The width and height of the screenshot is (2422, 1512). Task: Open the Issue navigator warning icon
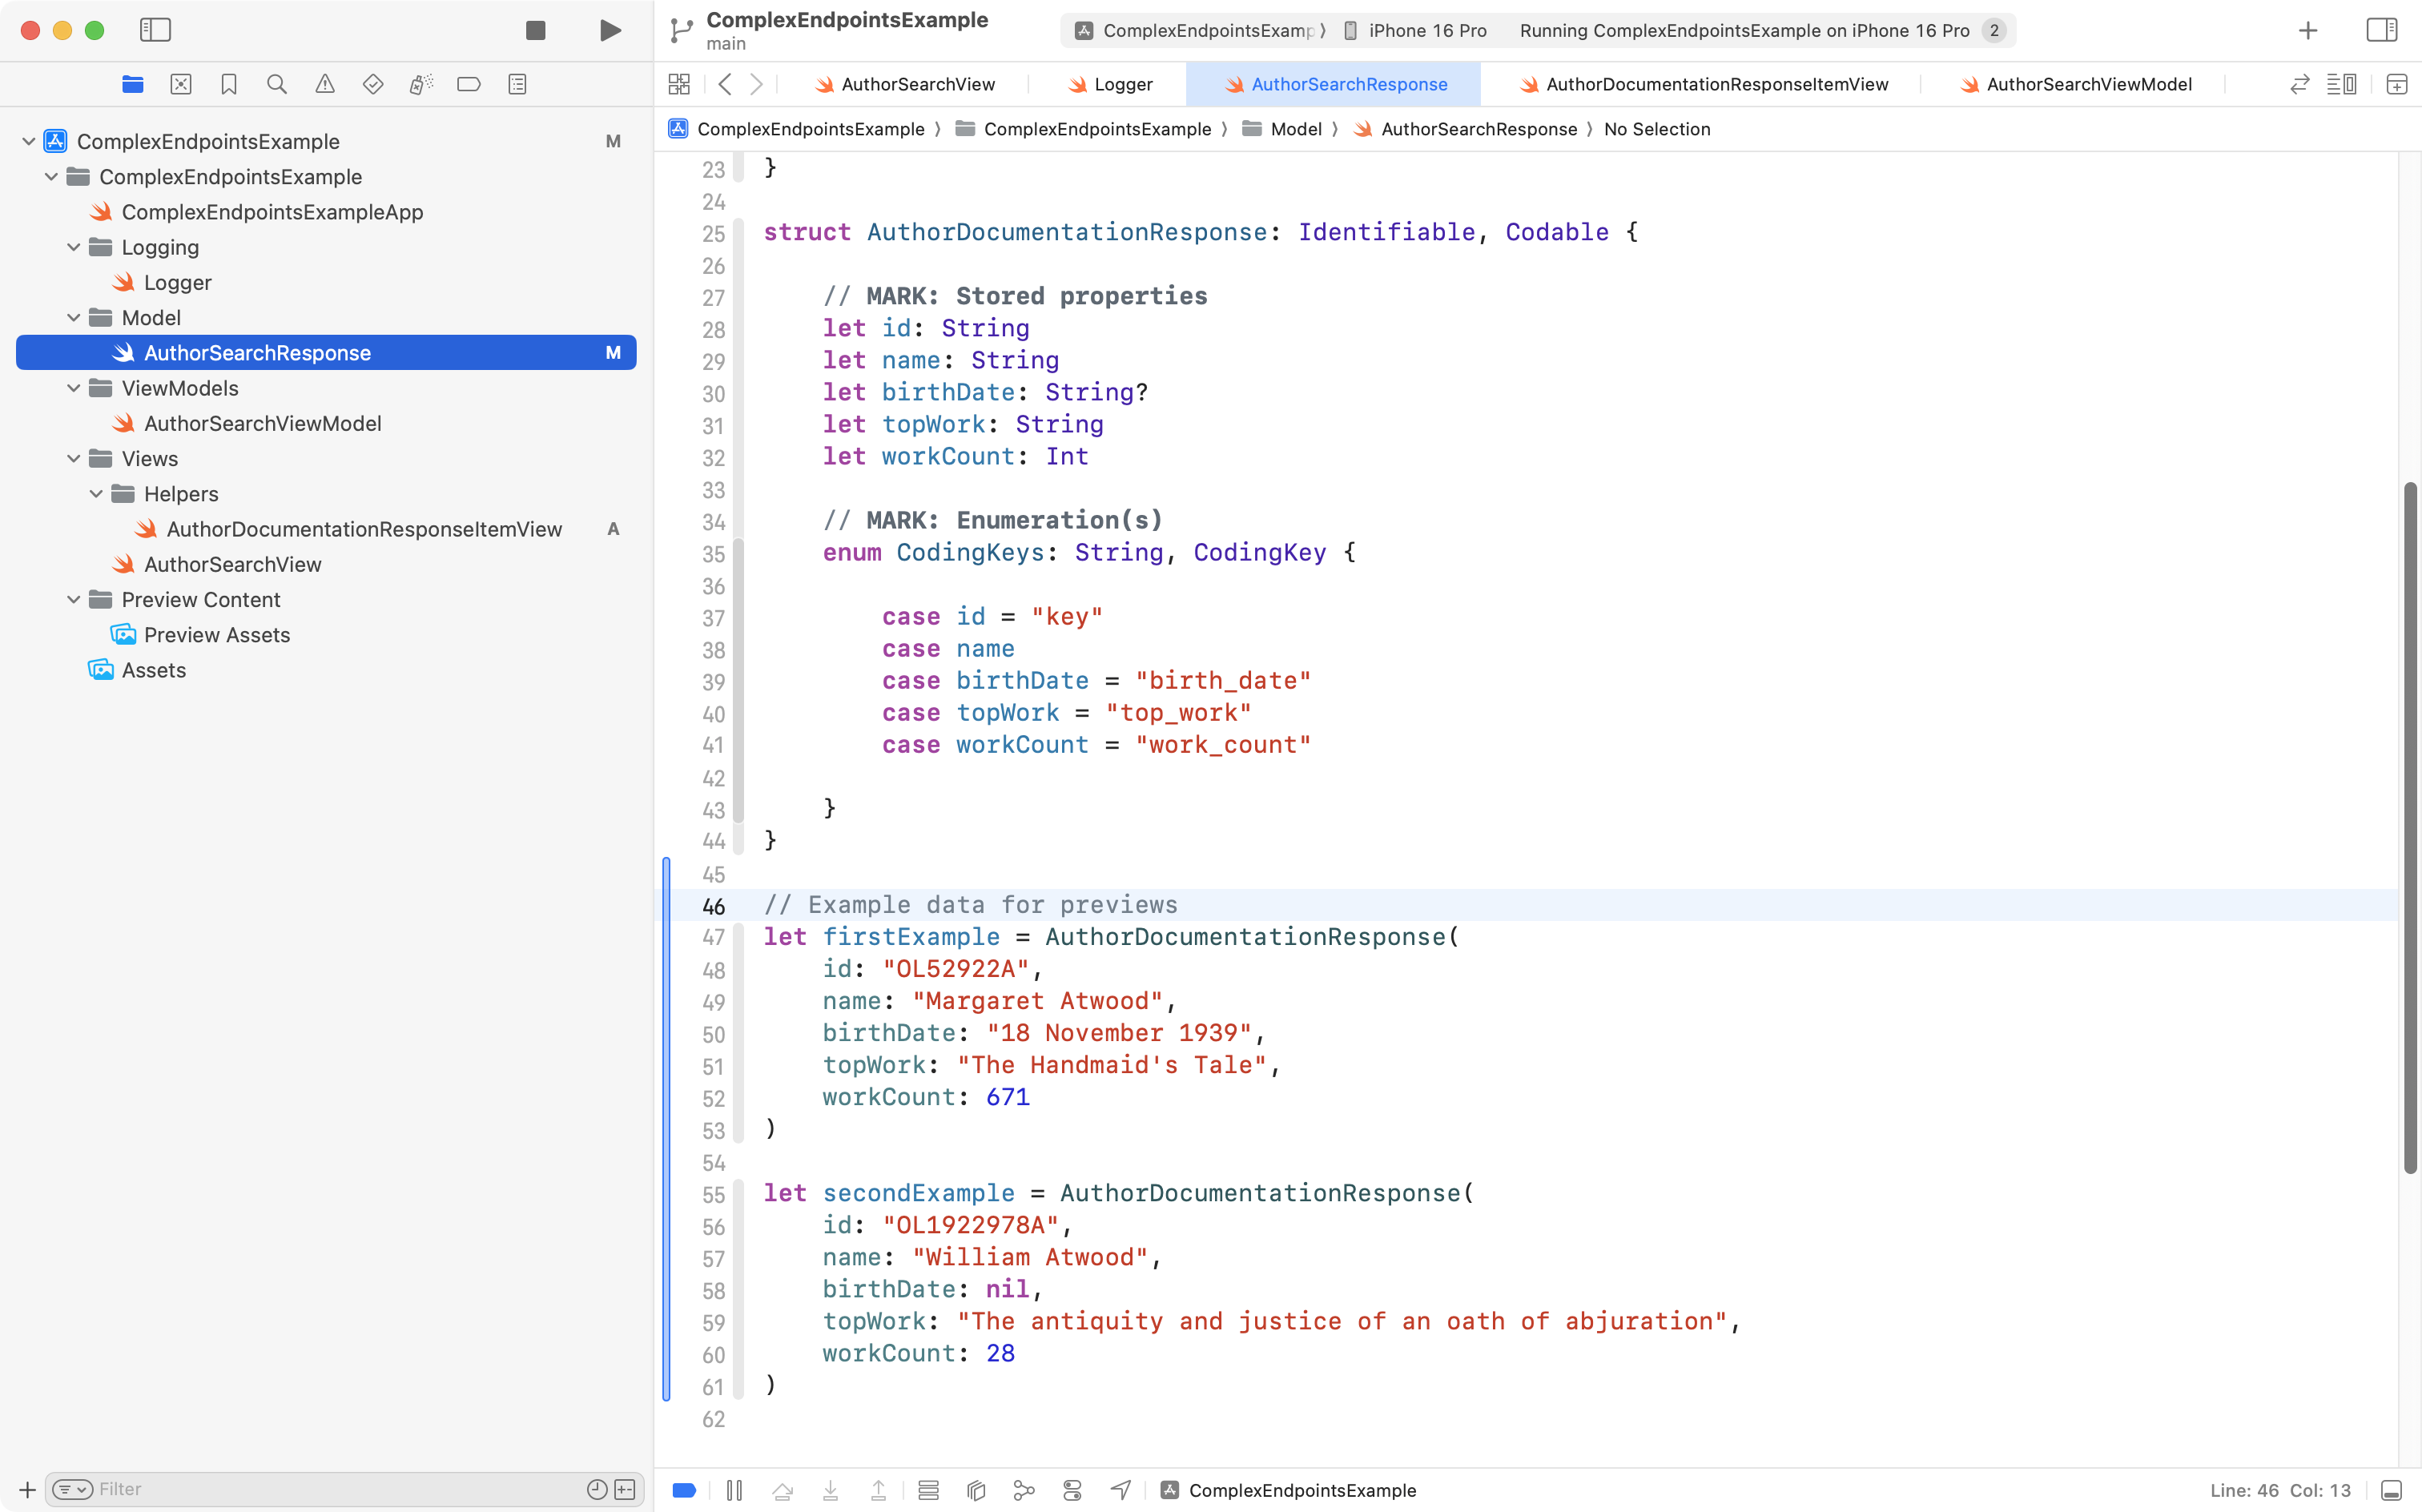pyautogui.click(x=325, y=84)
